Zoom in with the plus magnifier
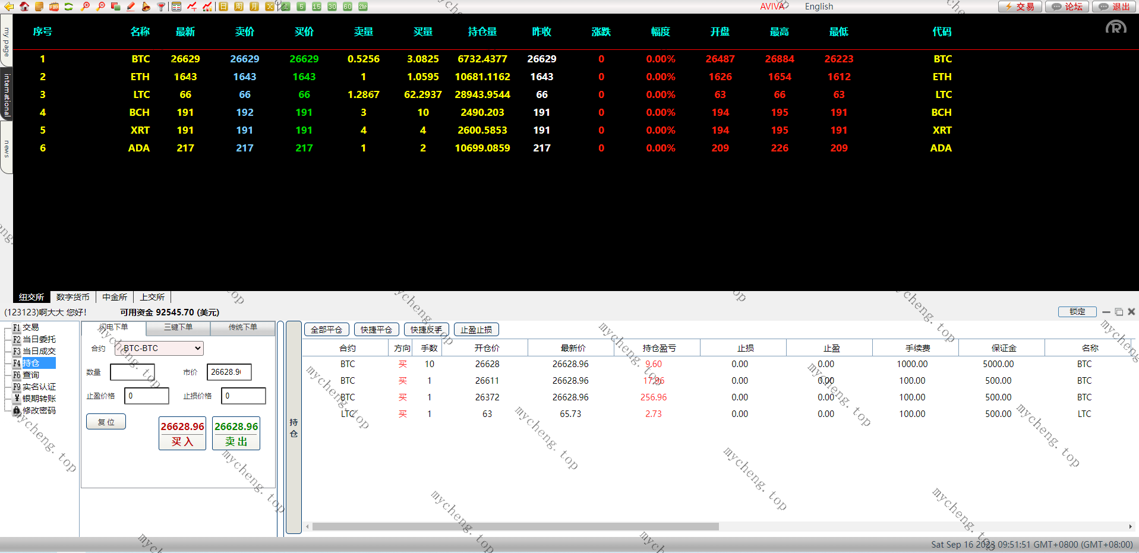 [86, 7]
